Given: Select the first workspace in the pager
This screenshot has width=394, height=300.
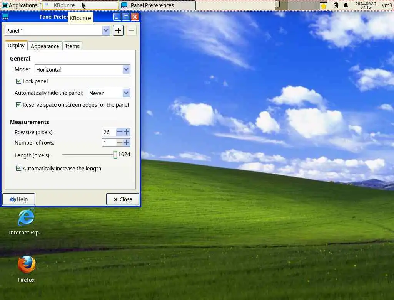Looking at the screenshot, I should [x=281, y=5].
